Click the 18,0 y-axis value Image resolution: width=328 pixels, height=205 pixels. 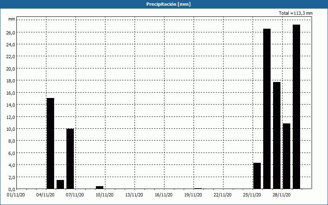pyautogui.click(x=11, y=81)
